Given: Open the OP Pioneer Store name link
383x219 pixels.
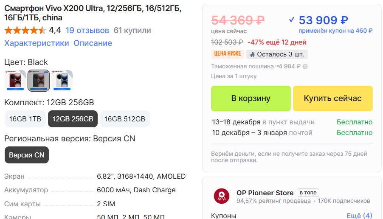Looking at the screenshot, I should (265, 193).
